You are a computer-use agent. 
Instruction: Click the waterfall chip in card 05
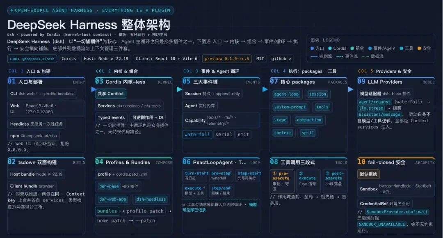[x=197, y=135]
